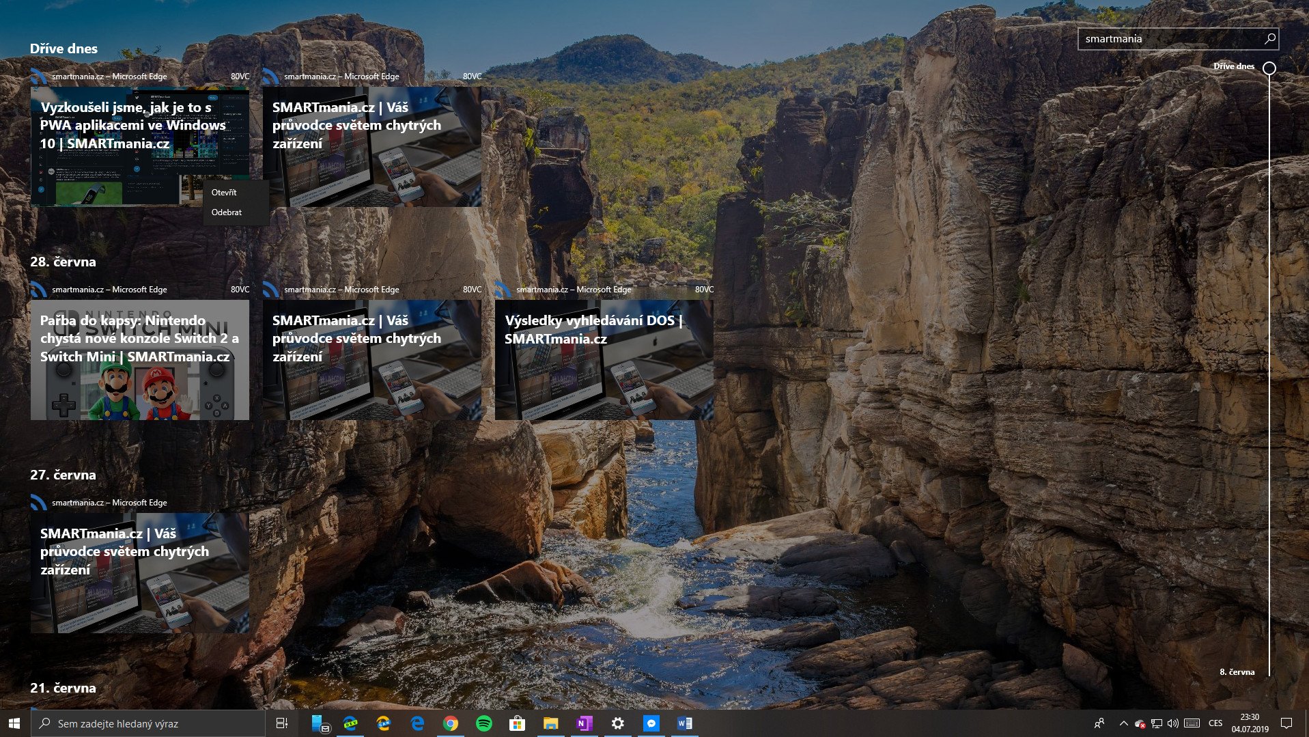Click the 23:30 clock and date in taskbar
1309x737 pixels.
click(x=1250, y=723)
